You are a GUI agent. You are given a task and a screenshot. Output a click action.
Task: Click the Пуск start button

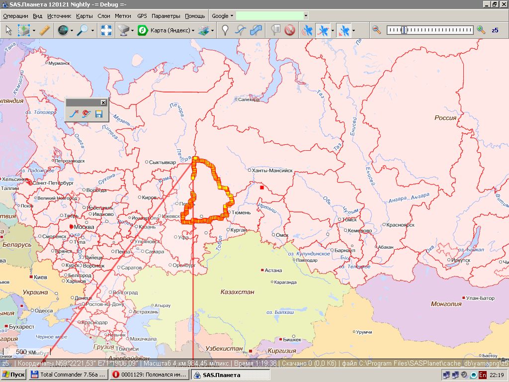(13, 375)
